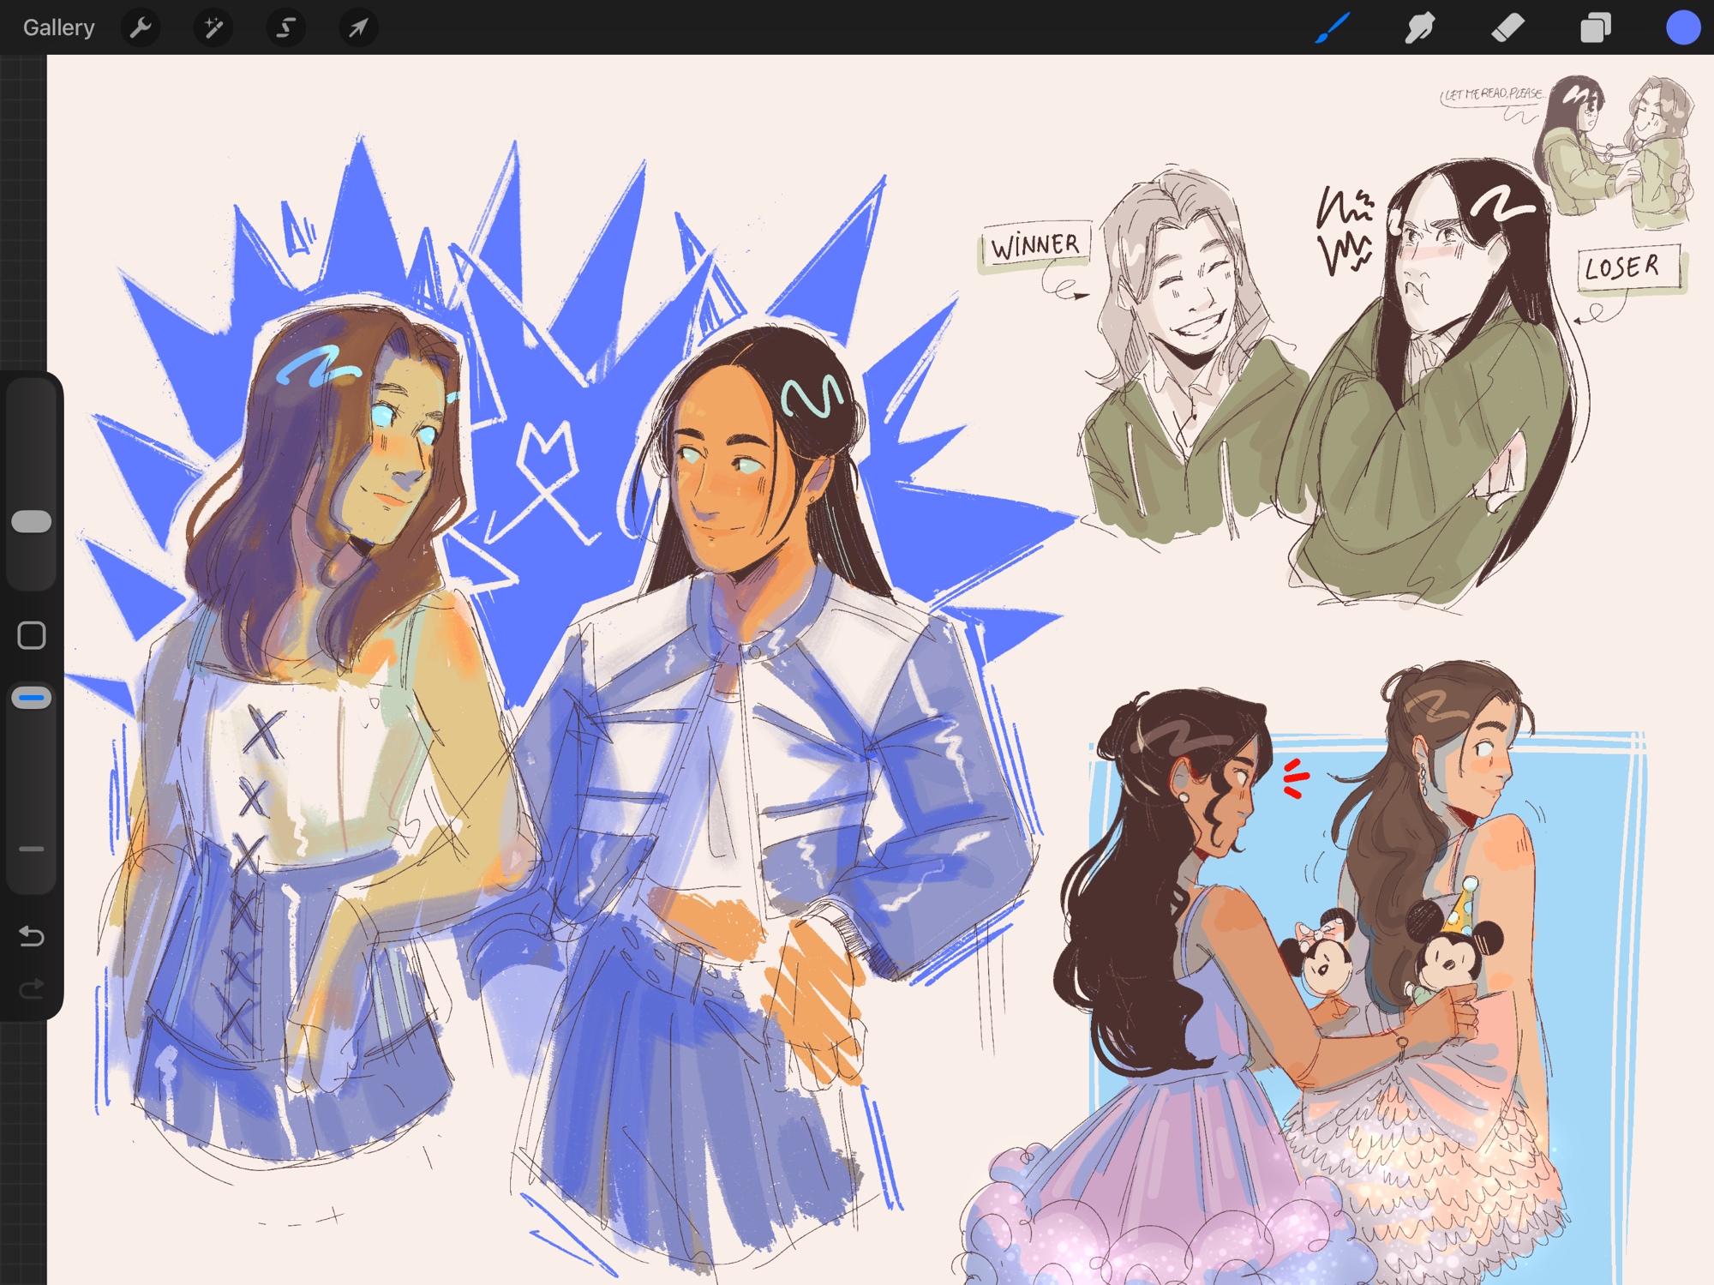
Task: Click the WINNER label on canvas
Action: click(1035, 247)
